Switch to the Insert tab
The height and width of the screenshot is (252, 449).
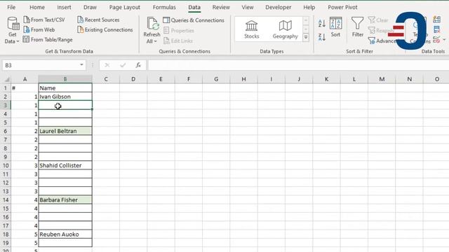coord(64,7)
